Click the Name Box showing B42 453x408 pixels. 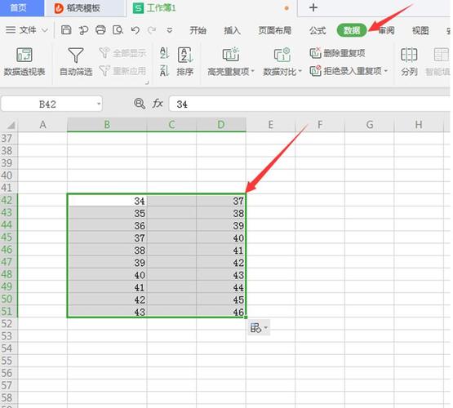point(47,104)
